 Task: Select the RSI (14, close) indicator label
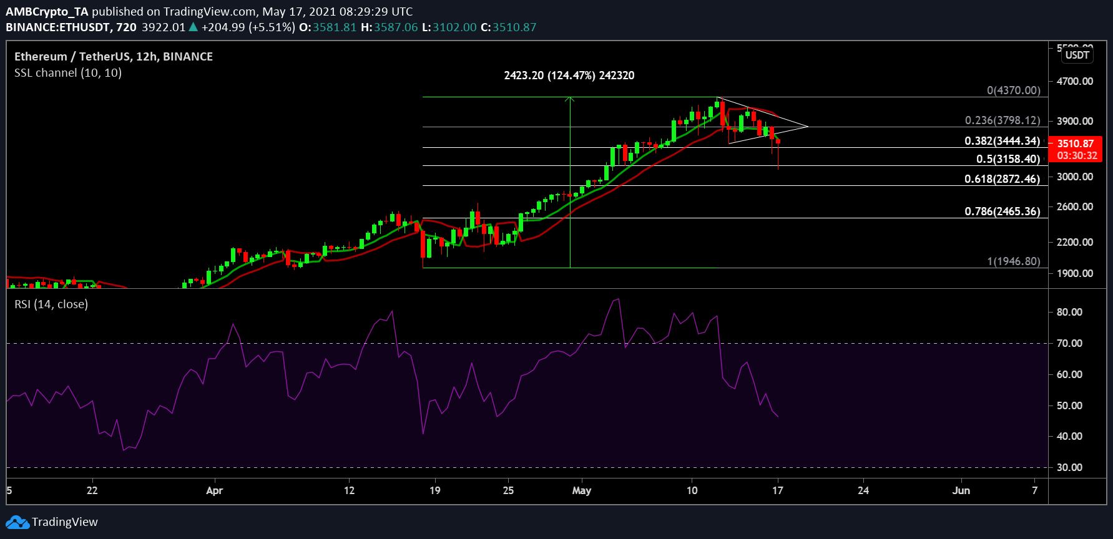tap(51, 304)
